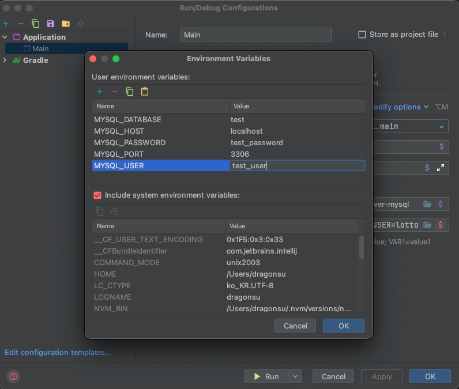Browse folder icon in ver-mysql field

pos(427,204)
